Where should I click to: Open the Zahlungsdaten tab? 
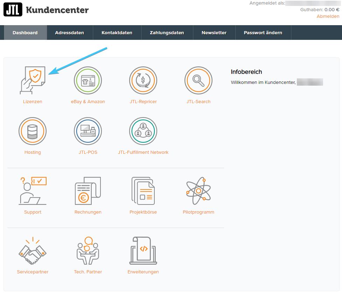coord(167,33)
